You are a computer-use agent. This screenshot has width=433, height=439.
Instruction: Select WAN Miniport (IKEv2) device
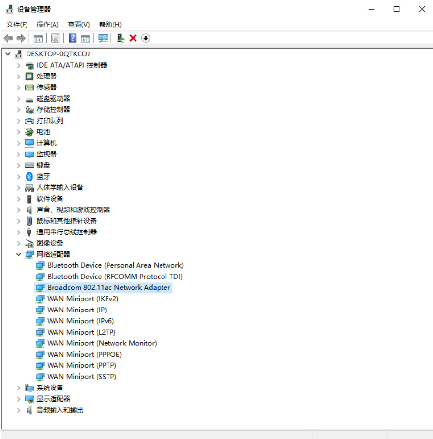82,299
